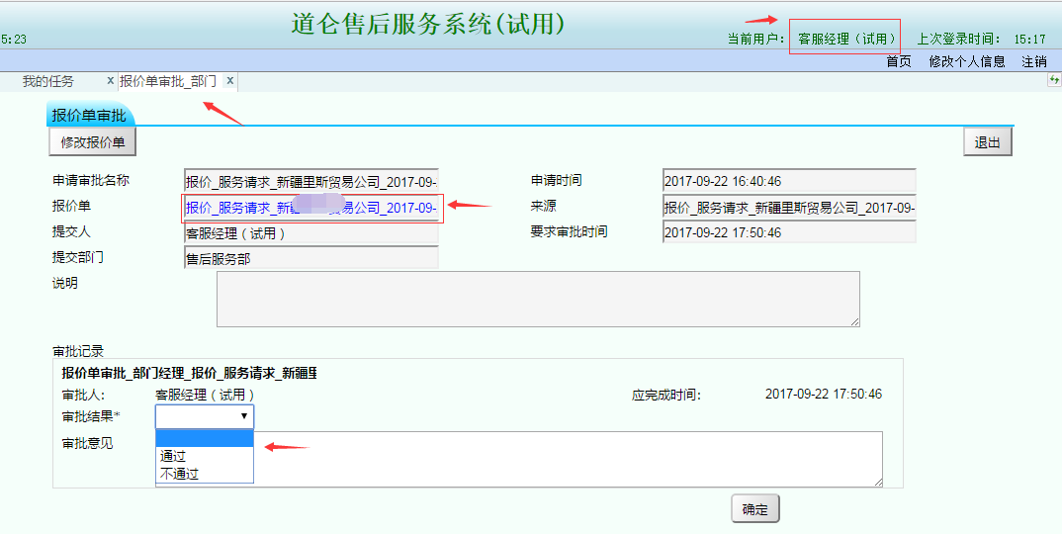This screenshot has width=1062, height=534.
Task: Click the green icon at tab bar's right end
Action: click(x=1054, y=80)
